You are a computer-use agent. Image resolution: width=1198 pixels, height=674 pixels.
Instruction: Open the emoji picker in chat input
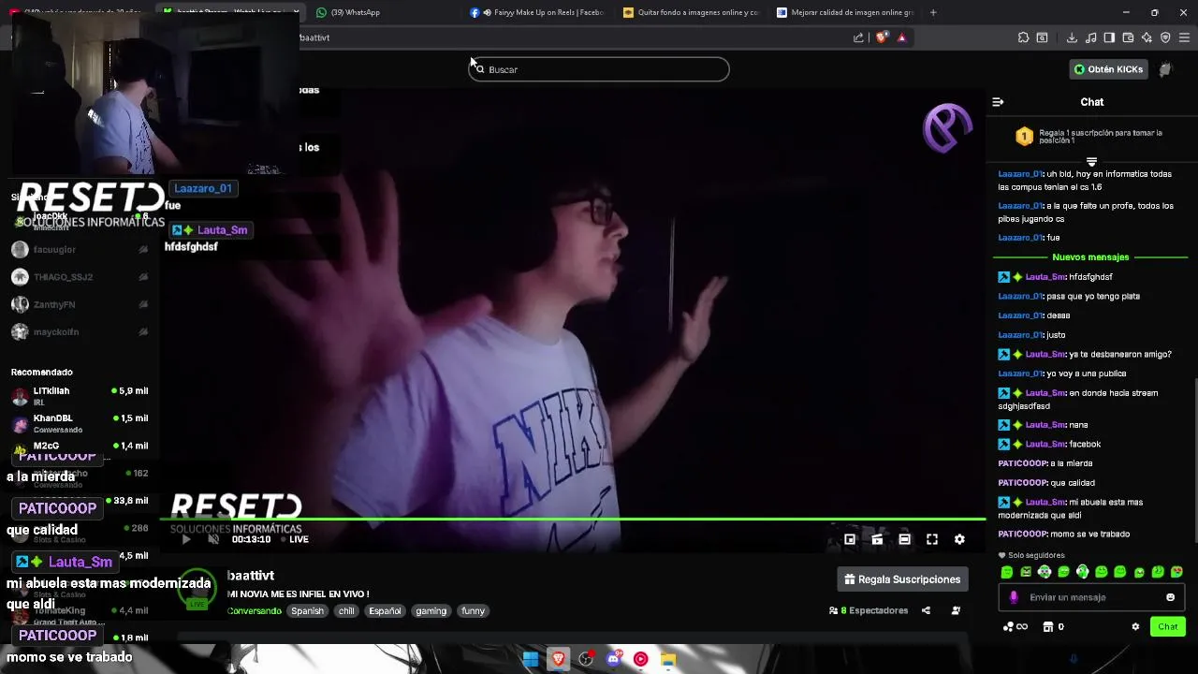click(1170, 597)
